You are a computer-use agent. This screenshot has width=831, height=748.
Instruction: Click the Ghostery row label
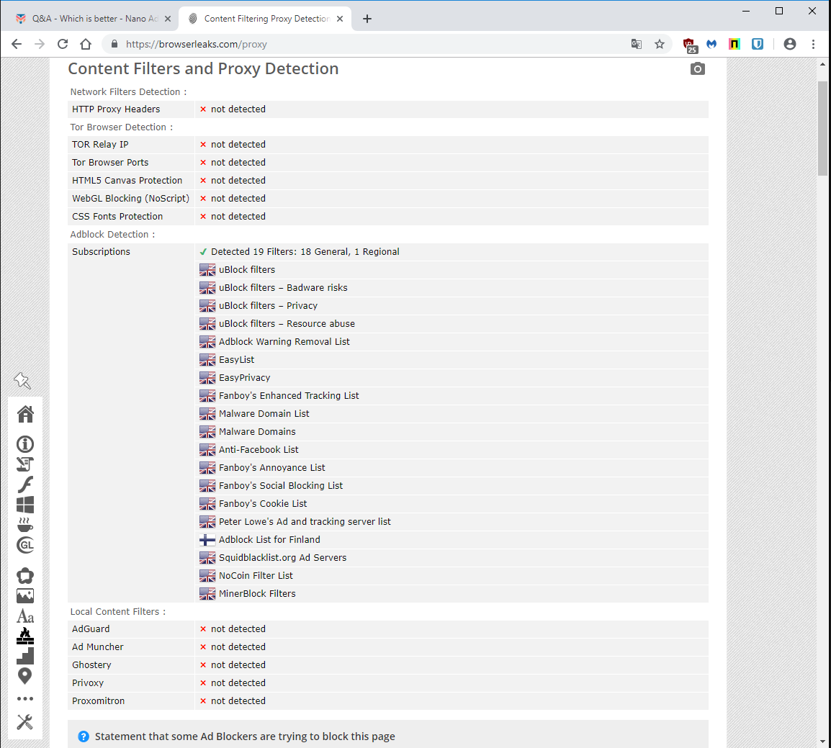(x=91, y=664)
